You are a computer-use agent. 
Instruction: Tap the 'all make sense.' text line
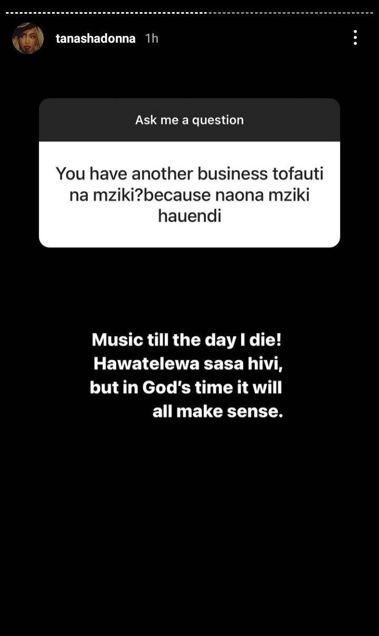(218, 411)
